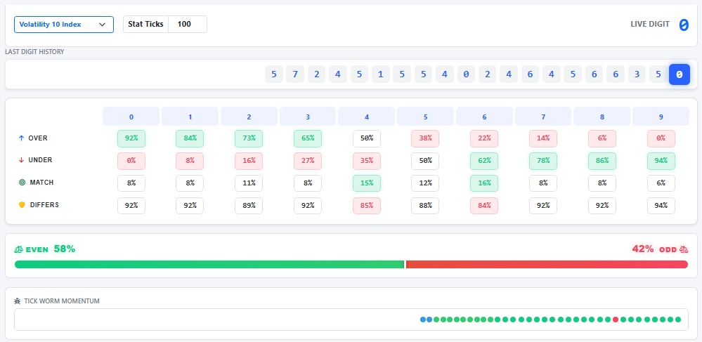Screen dimensions: 702x342
Task: Click the bug icon beside Tick Worm Momentum
Action: pyautogui.click(x=18, y=301)
